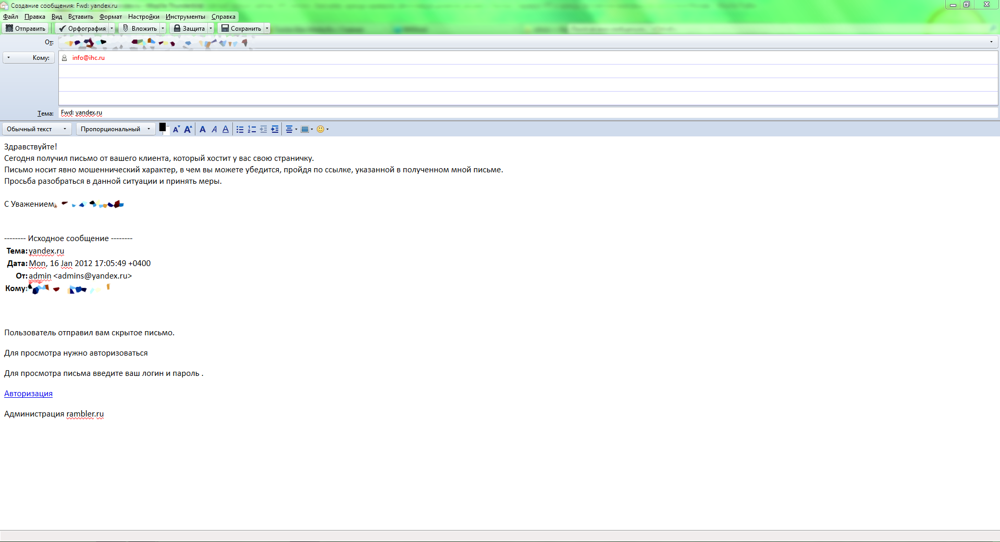This screenshot has height=542, width=1000.
Task: Open the text alignment dropdown
Action: pos(291,129)
